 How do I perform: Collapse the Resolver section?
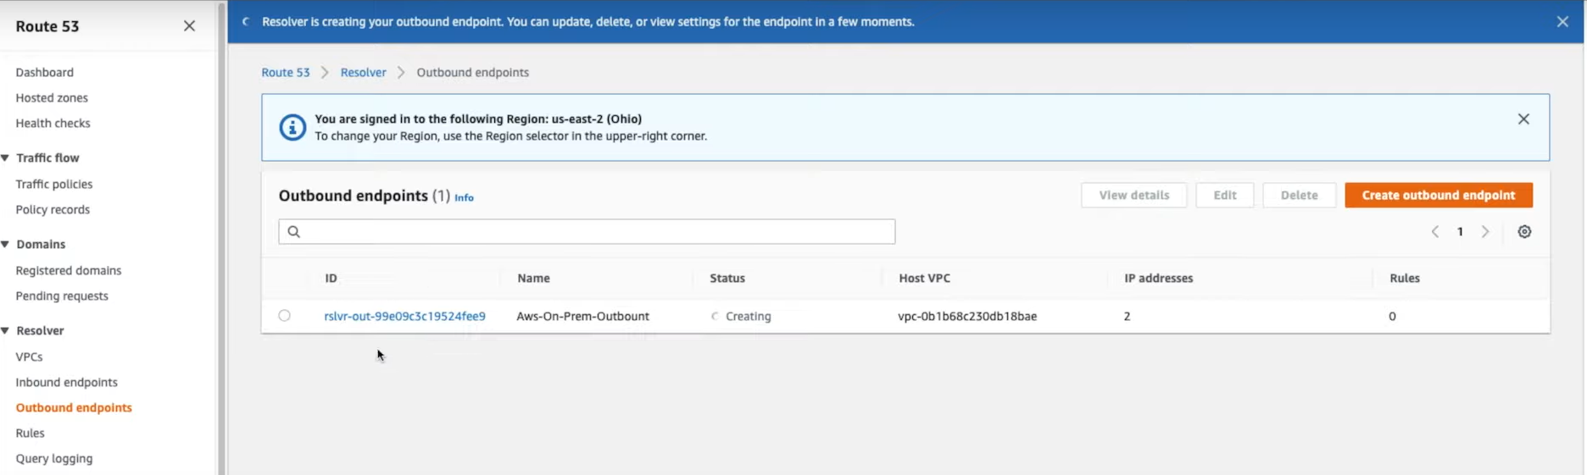tap(6, 331)
